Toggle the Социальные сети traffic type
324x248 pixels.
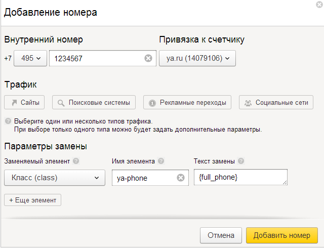click(x=276, y=102)
